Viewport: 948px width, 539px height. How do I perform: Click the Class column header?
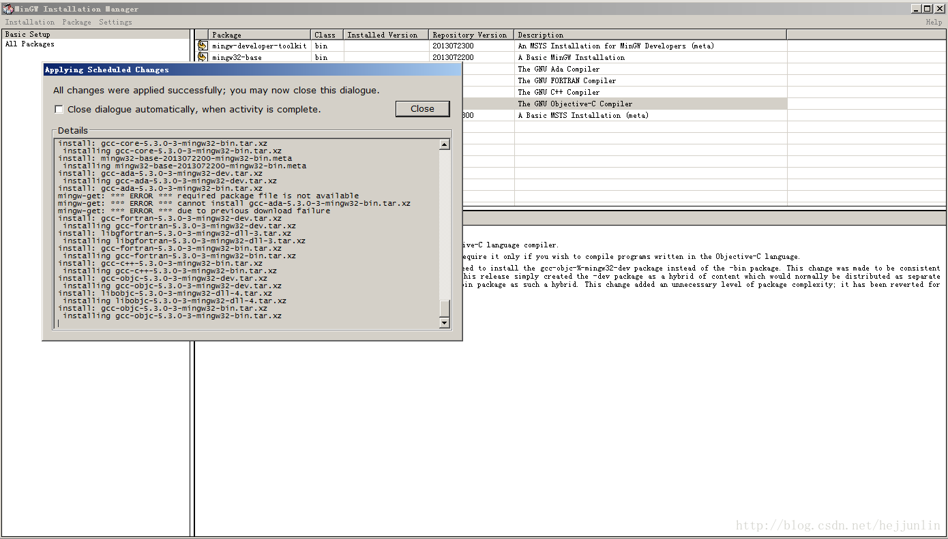[x=327, y=35]
